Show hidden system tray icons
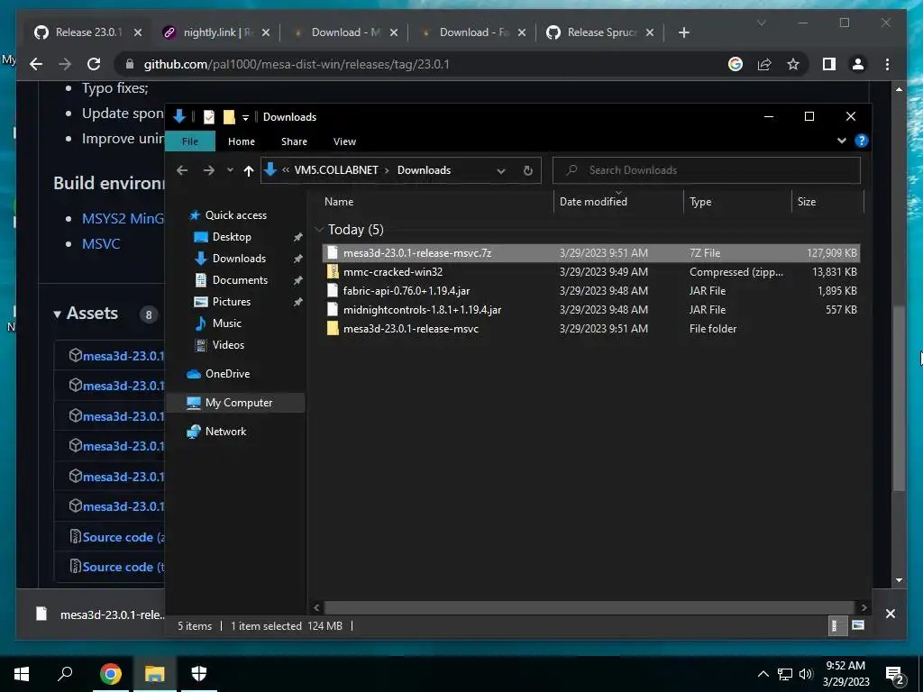This screenshot has height=692, width=923. (763, 674)
